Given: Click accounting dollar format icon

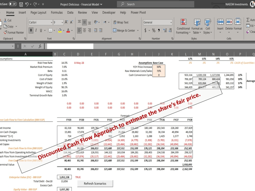Looking at the screenshot, I should click(145, 30).
